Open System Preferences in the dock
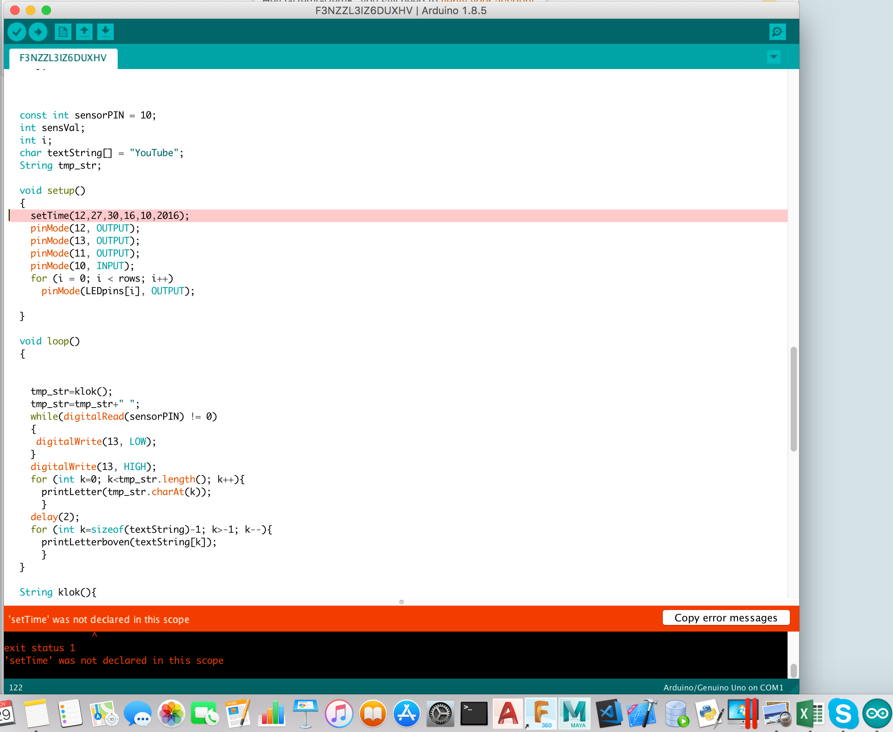The image size is (893, 732). click(440, 714)
